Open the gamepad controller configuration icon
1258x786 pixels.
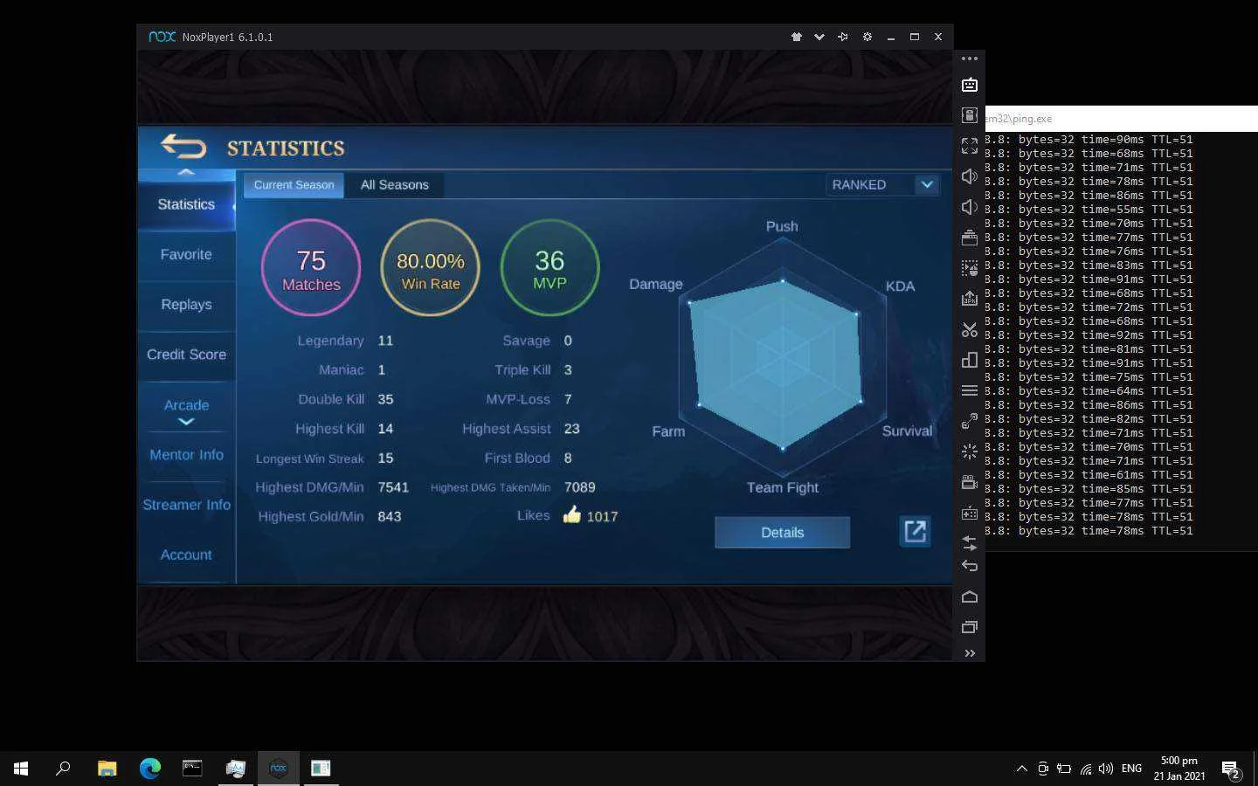coord(970,513)
